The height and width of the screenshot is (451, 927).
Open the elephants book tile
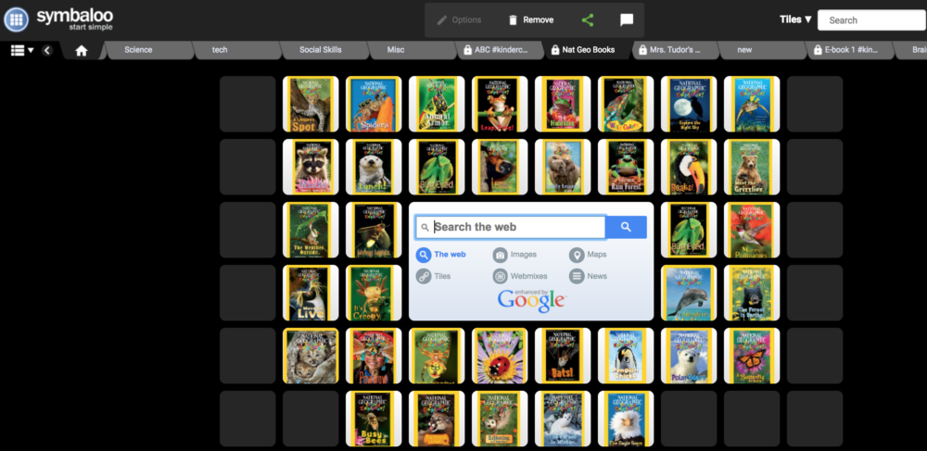point(563,167)
